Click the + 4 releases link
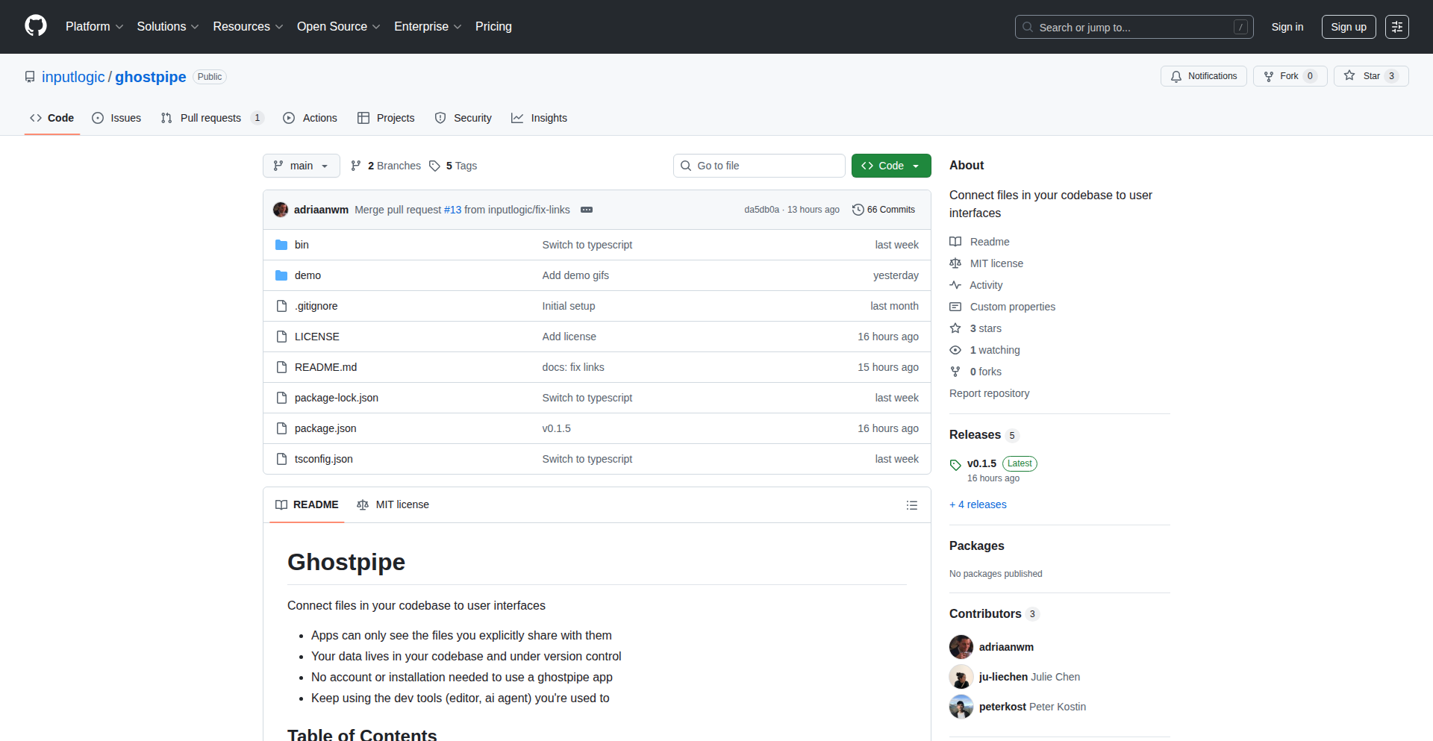1433x741 pixels. [978, 504]
